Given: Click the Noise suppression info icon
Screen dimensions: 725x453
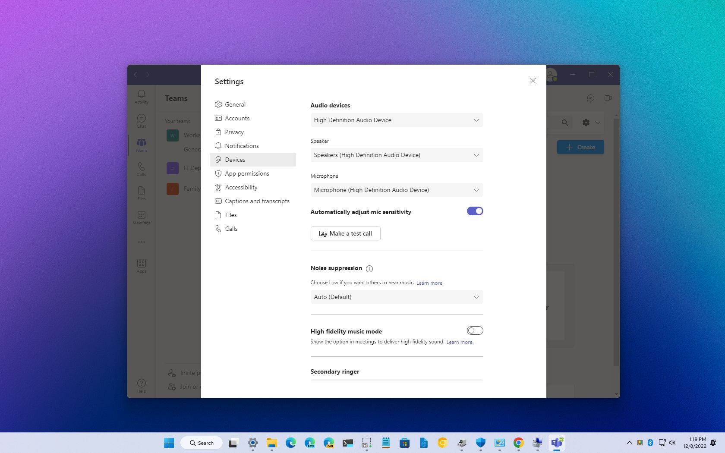Looking at the screenshot, I should pyautogui.click(x=369, y=269).
